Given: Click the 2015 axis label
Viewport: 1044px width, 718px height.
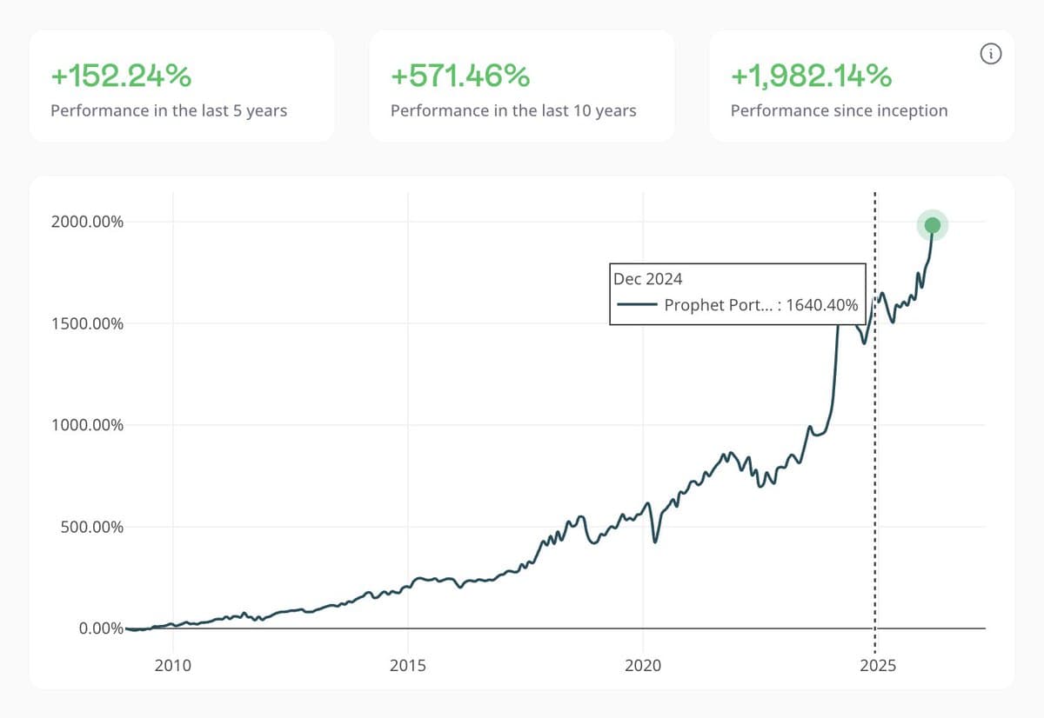Looking at the screenshot, I should pyautogui.click(x=409, y=665).
